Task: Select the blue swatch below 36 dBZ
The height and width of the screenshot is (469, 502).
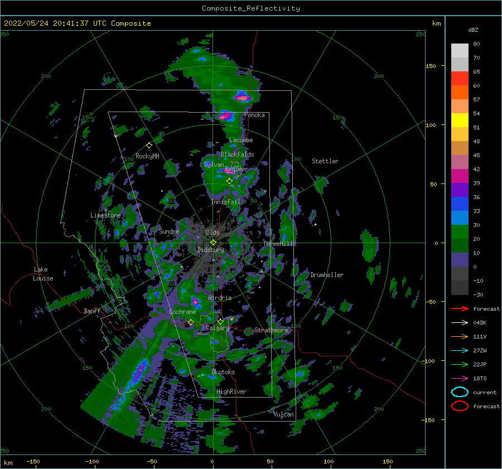Action: (460, 204)
